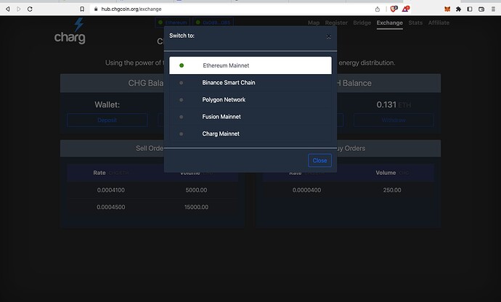Image resolution: width=501 pixels, height=302 pixels.
Task: Toggle the browser sidebar icon
Action: tap(470, 9)
